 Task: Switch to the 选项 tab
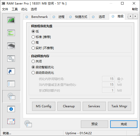point(99,17)
